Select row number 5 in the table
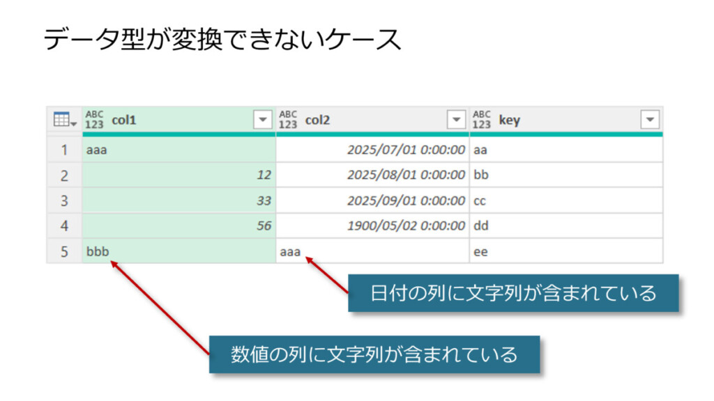 [64, 252]
